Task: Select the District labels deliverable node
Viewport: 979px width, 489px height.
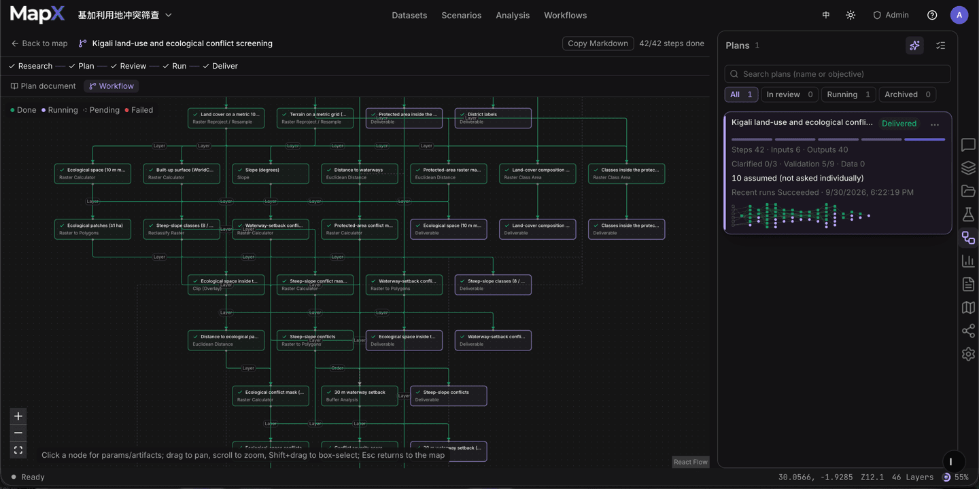Action: [493, 118]
